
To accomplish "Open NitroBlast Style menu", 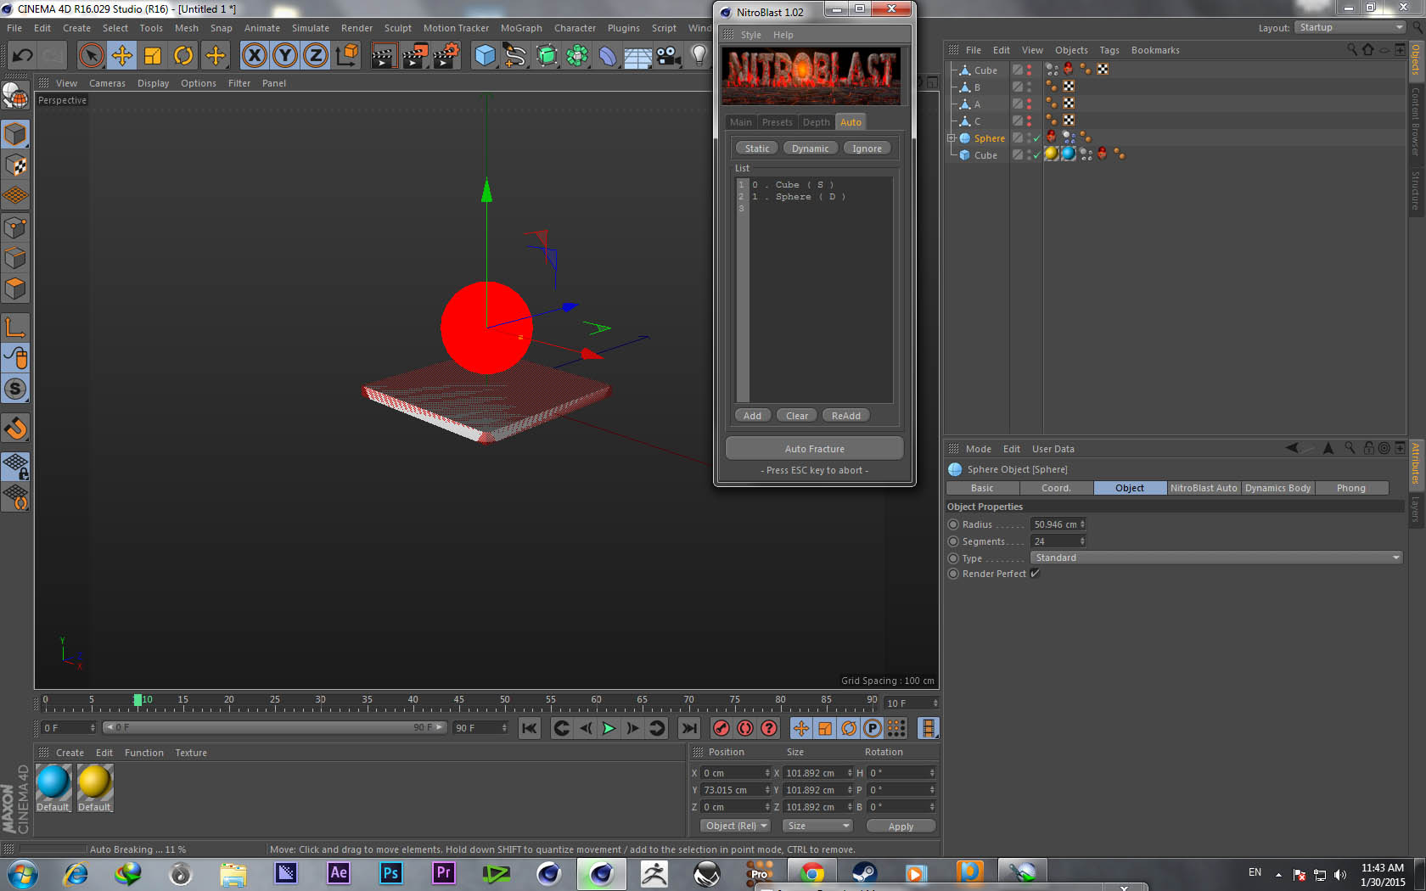I will coord(750,35).
